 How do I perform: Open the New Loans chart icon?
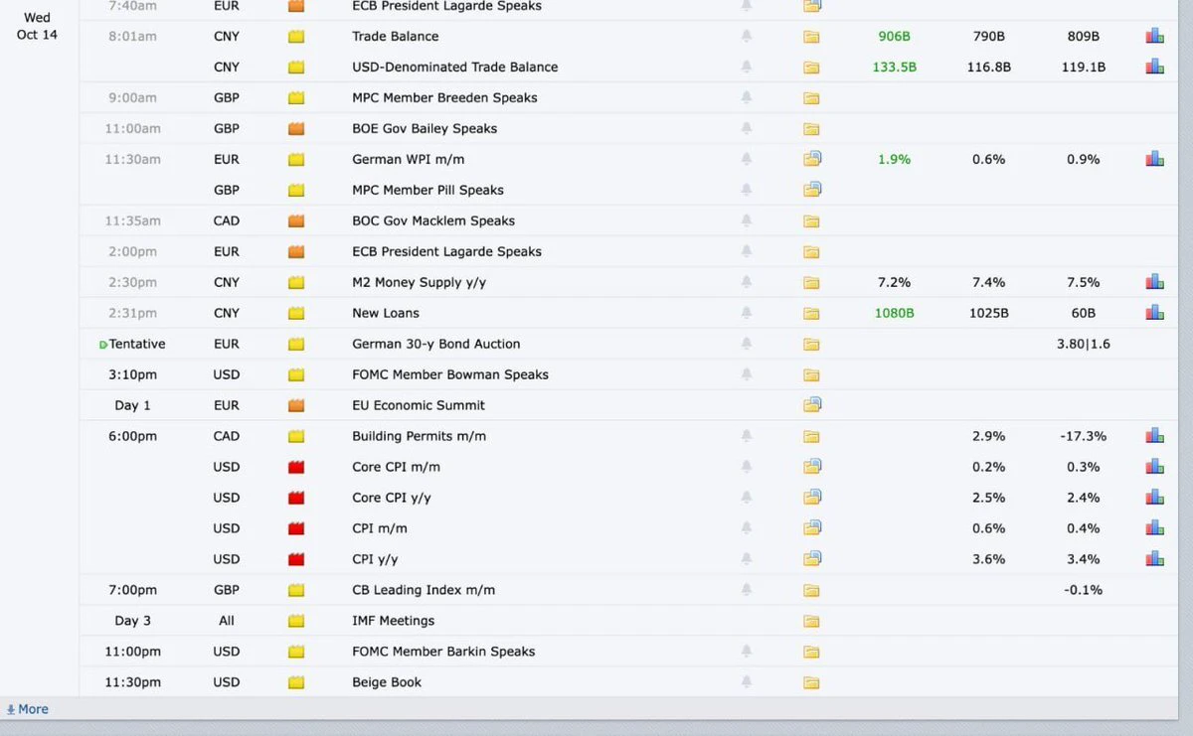point(1154,313)
